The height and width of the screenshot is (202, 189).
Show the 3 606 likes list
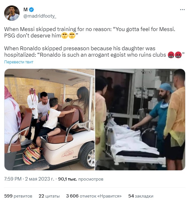coord(94,196)
